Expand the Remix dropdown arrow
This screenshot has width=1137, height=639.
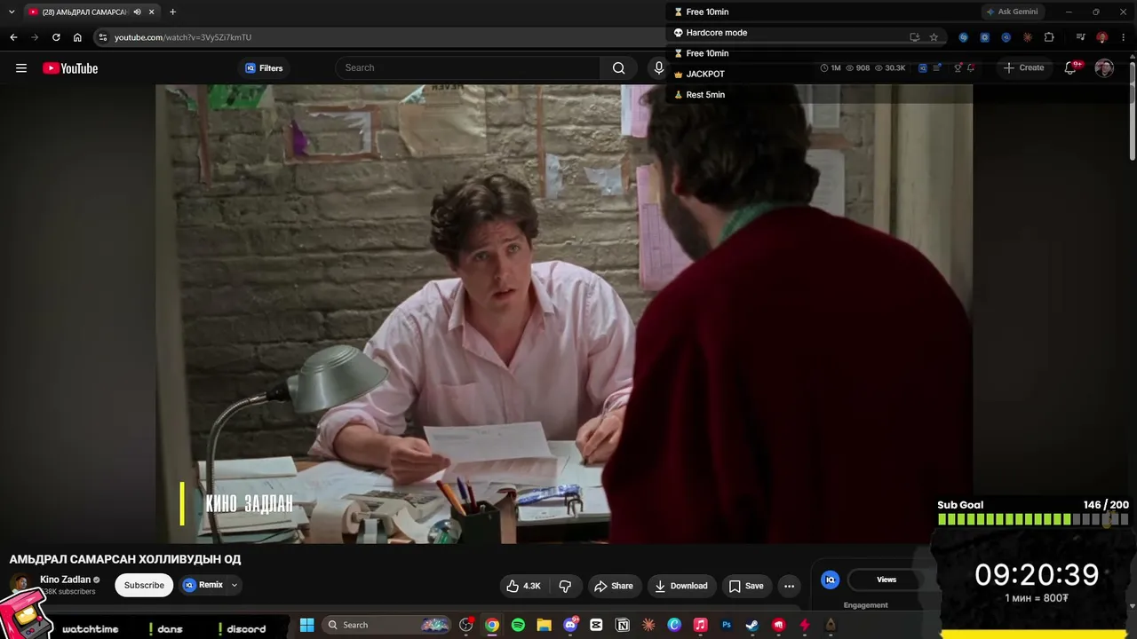tap(235, 586)
